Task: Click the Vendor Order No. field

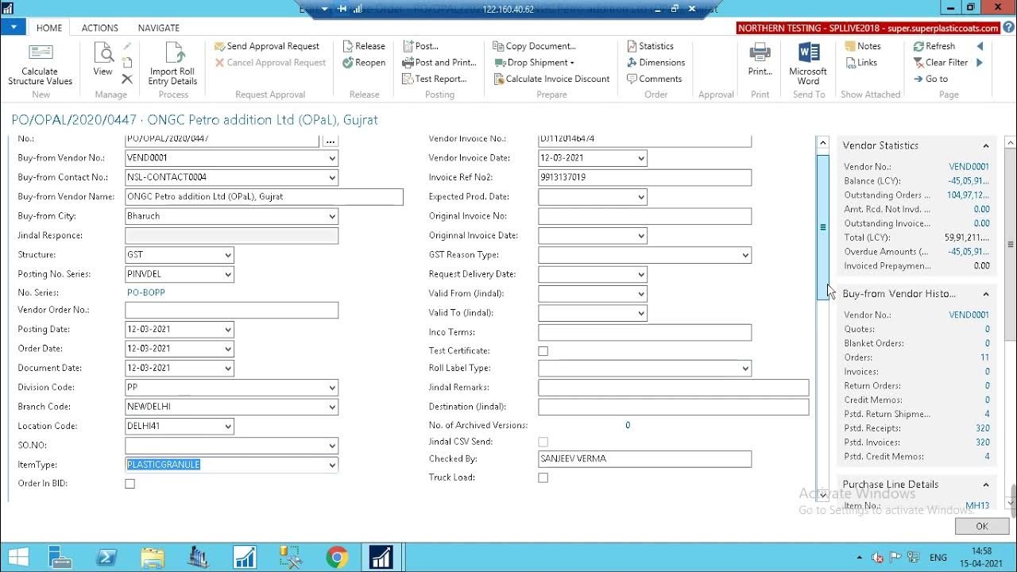Action: [x=231, y=310]
